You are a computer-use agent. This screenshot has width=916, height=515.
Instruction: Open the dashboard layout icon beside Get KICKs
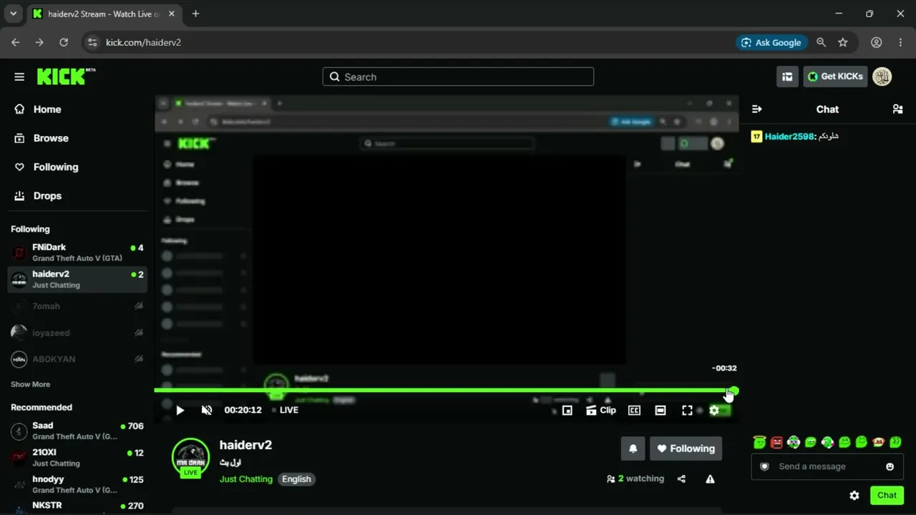tap(787, 77)
